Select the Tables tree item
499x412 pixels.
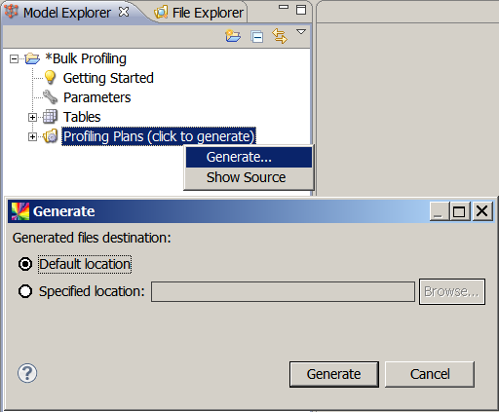82,117
